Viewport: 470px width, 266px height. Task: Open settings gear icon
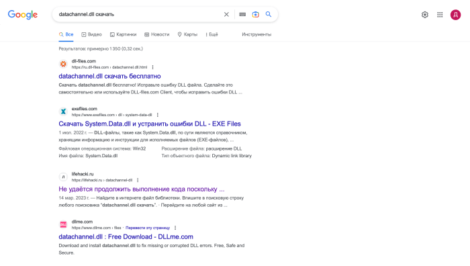pos(425,15)
